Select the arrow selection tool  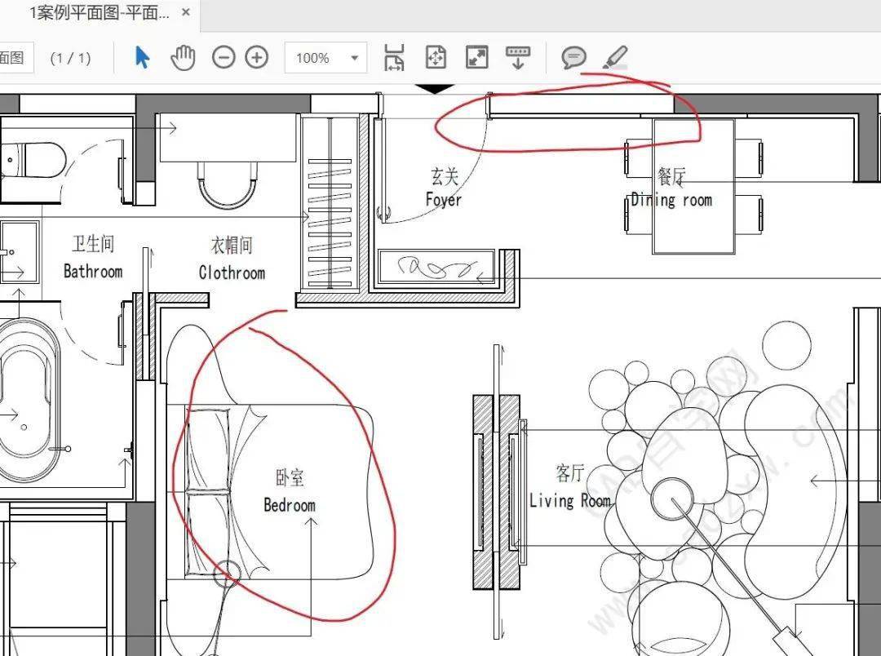143,57
